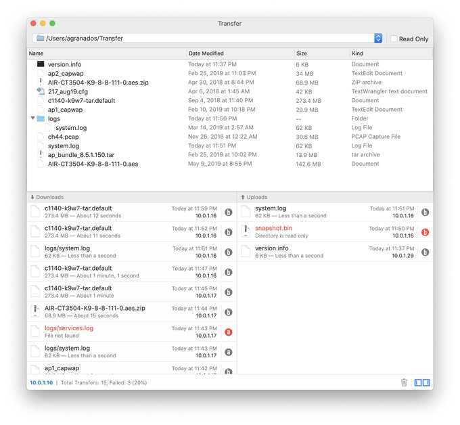
Task: Click the 273.4 MB size cell
Action: point(308,101)
